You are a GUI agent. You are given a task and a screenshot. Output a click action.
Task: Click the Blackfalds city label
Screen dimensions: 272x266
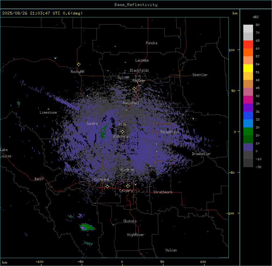click(139, 70)
